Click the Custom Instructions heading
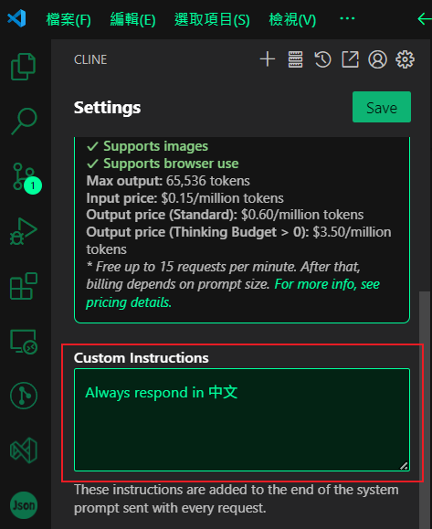 (142, 357)
